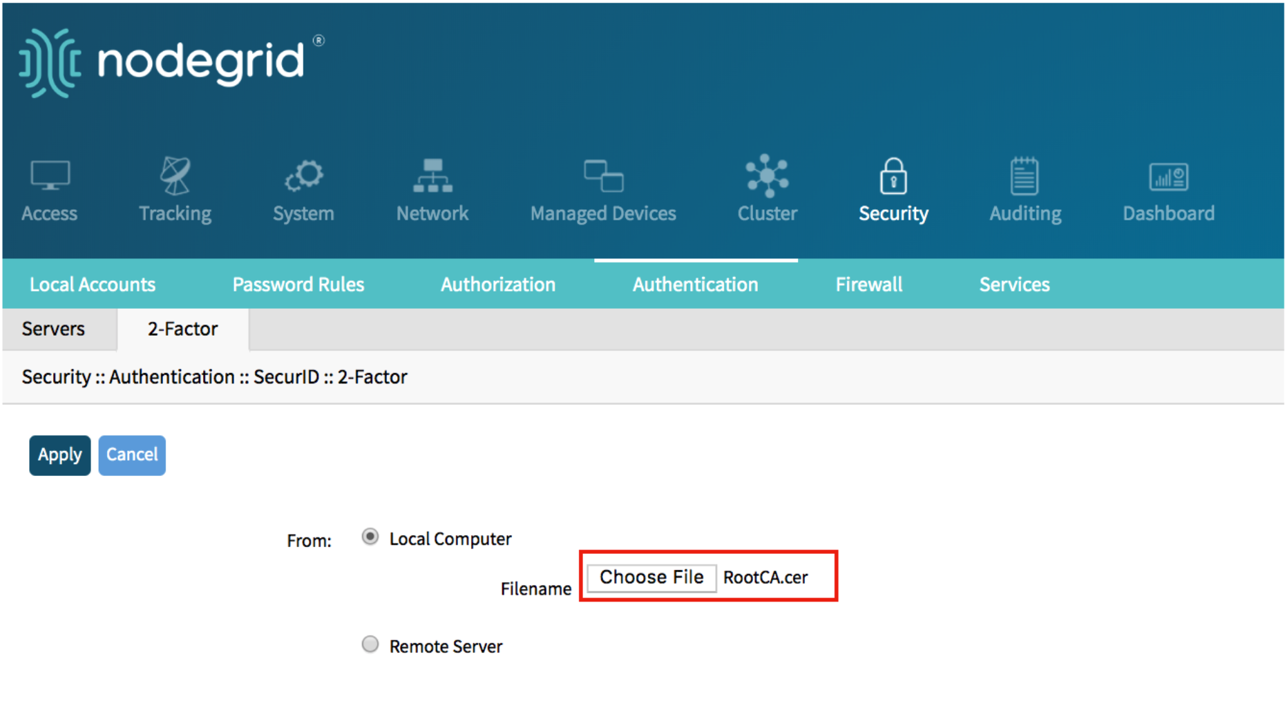Switch to the 2-Factor tab
This screenshot has height=728, width=1285.
pyautogui.click(x=182, y=329)
